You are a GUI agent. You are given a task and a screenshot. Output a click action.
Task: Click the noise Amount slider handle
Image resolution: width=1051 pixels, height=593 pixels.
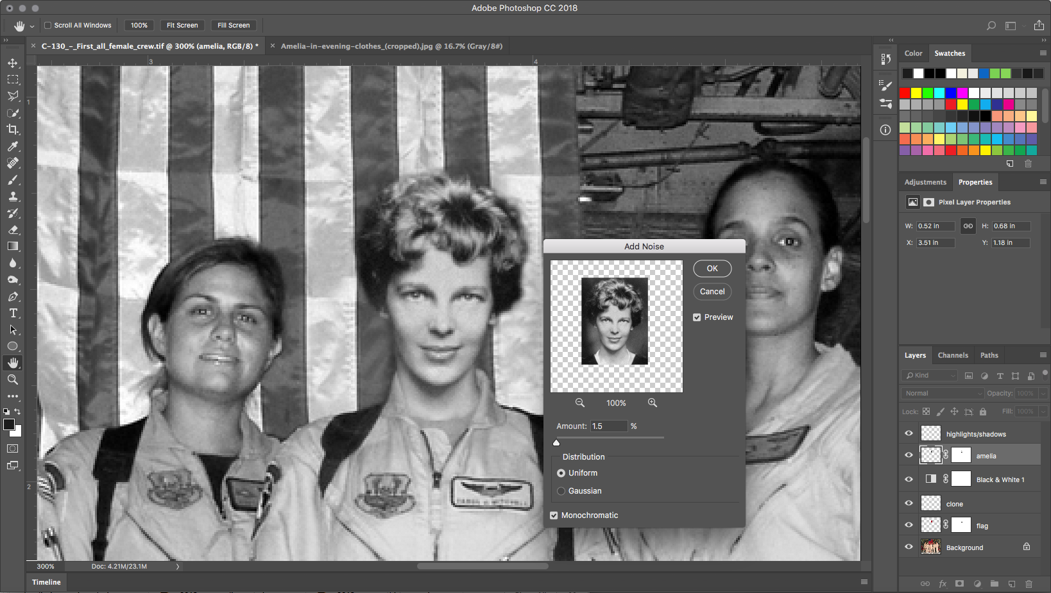click(x=556, y=442)
